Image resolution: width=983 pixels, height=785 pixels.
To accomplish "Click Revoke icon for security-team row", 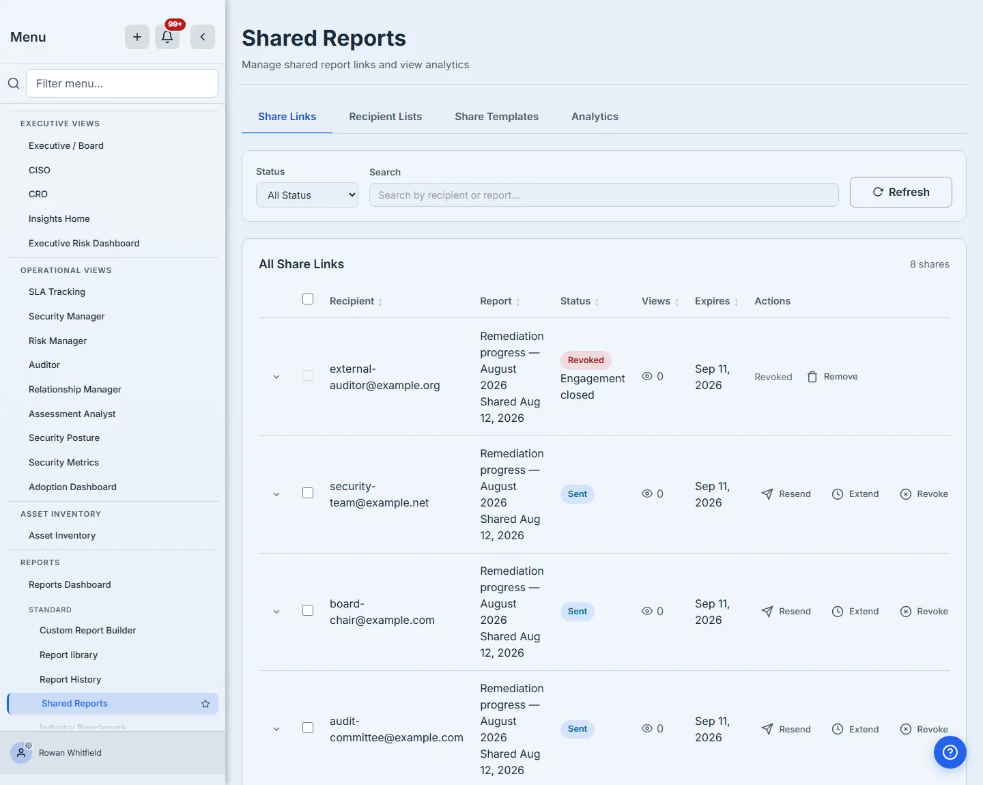I will point(906,494).
